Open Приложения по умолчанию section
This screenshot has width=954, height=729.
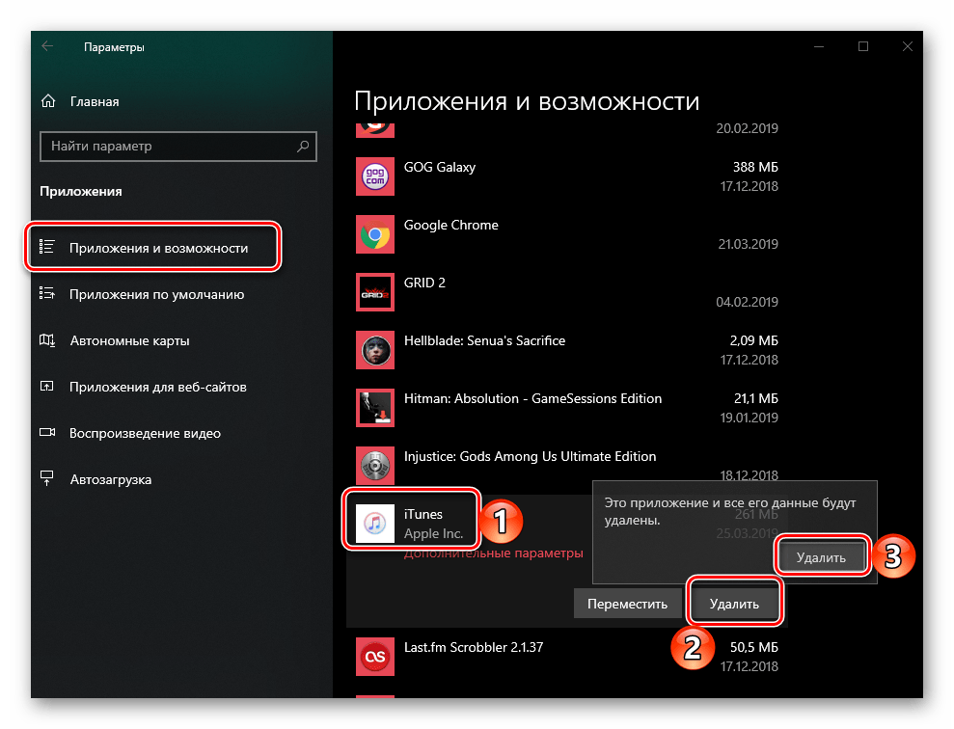point(156,294)
